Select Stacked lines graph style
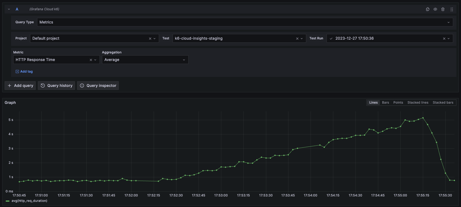The image size is (461, 207). tap(418, 103)
